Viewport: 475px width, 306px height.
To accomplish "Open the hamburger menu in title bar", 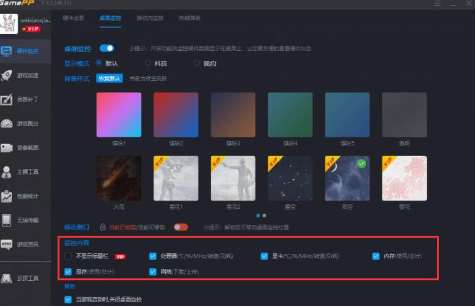I will pos(437,3).
